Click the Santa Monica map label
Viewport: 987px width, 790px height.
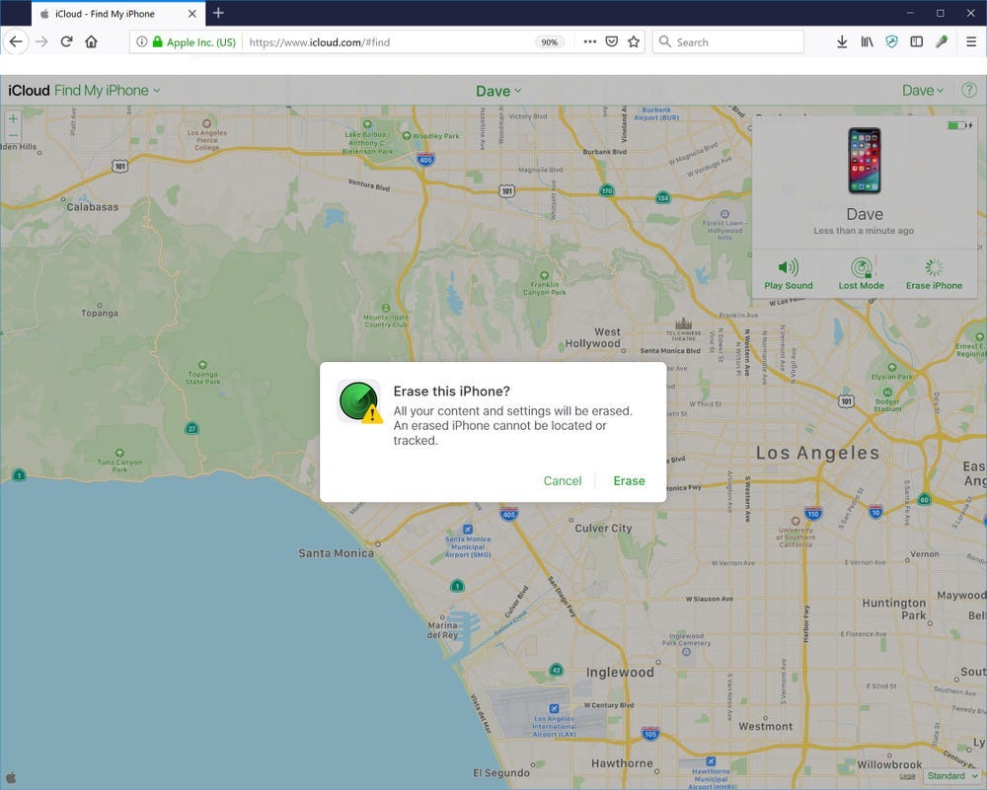(x=337, y=553)
